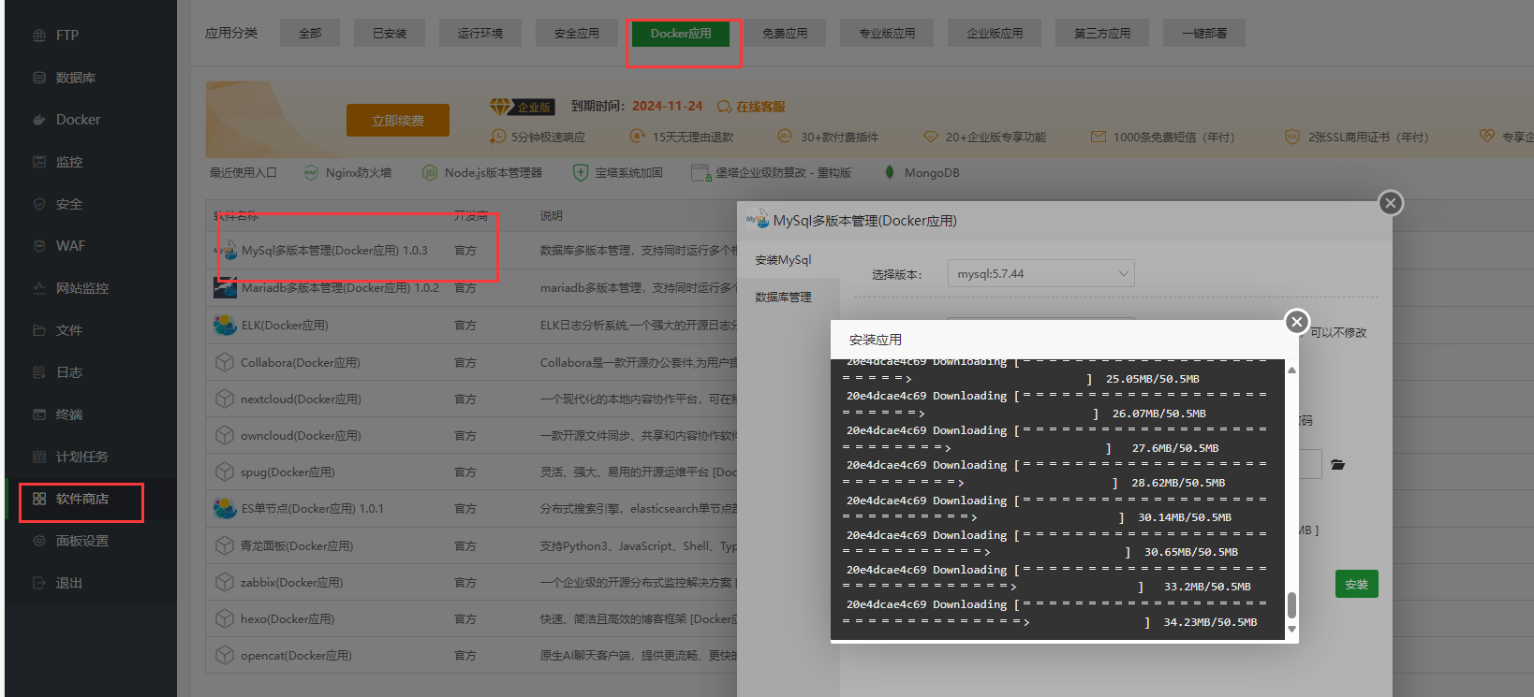Click the 数据库 database icon
This screenshot has height=697, width=1534.
[x=39, y=78]
